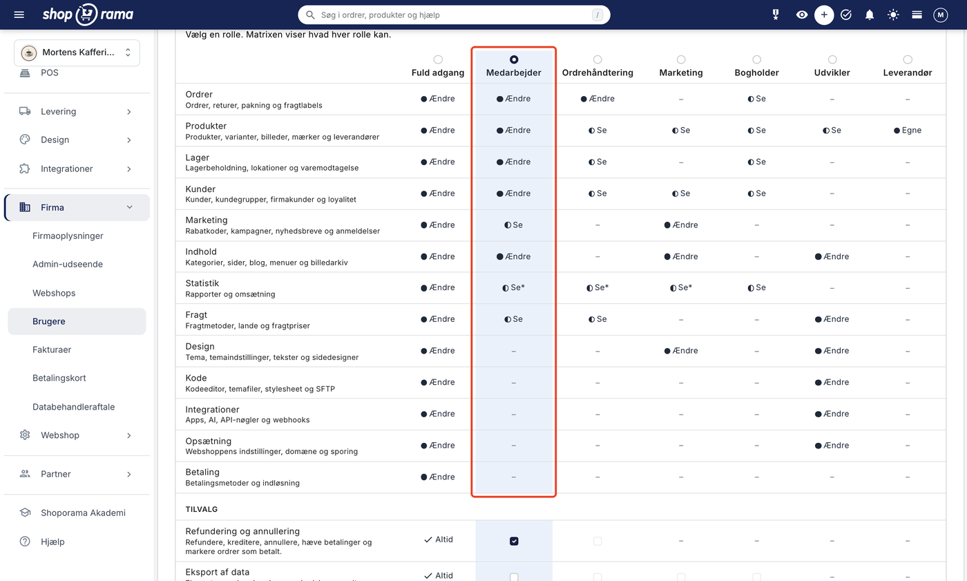This screenshot has width=967, height=581.
Task: Select the Marketing role radio
Action: pyautogui.click(x=681, y=59)
